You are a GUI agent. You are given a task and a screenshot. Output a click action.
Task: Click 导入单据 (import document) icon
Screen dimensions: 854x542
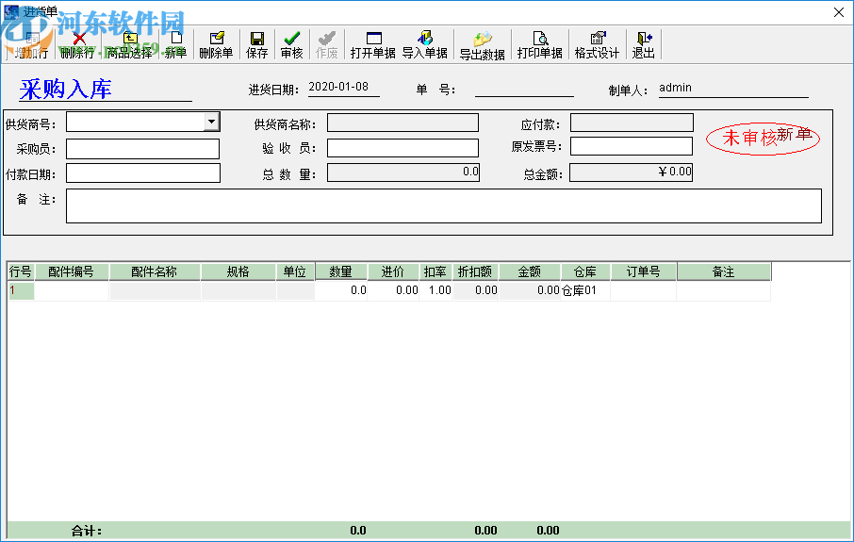click(x=425, y=38)
